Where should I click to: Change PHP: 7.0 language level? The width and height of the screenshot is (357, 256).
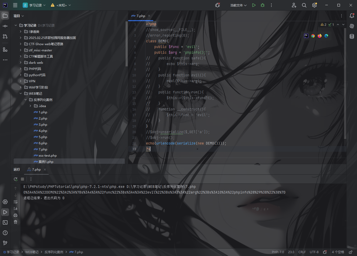click(278, 252)
